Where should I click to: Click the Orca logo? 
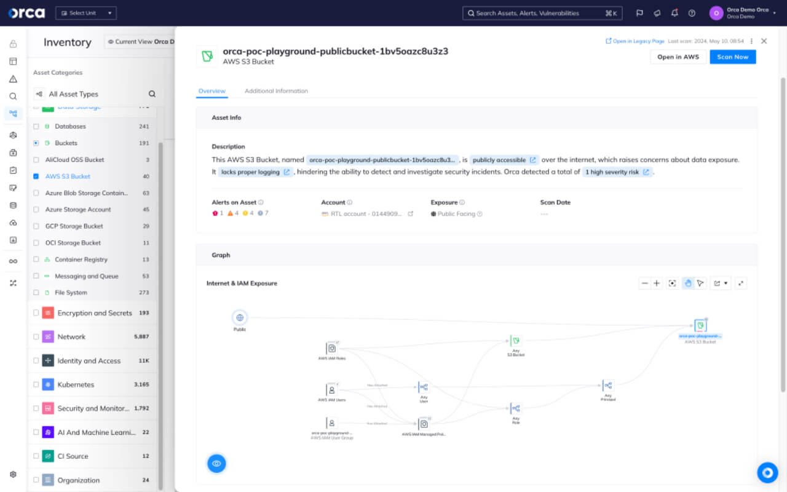[x=26, y=13]
